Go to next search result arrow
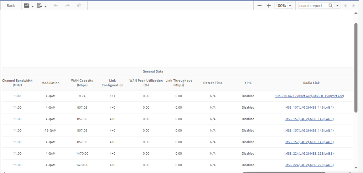Screen dimensions: 363x173 pos(354,6)
